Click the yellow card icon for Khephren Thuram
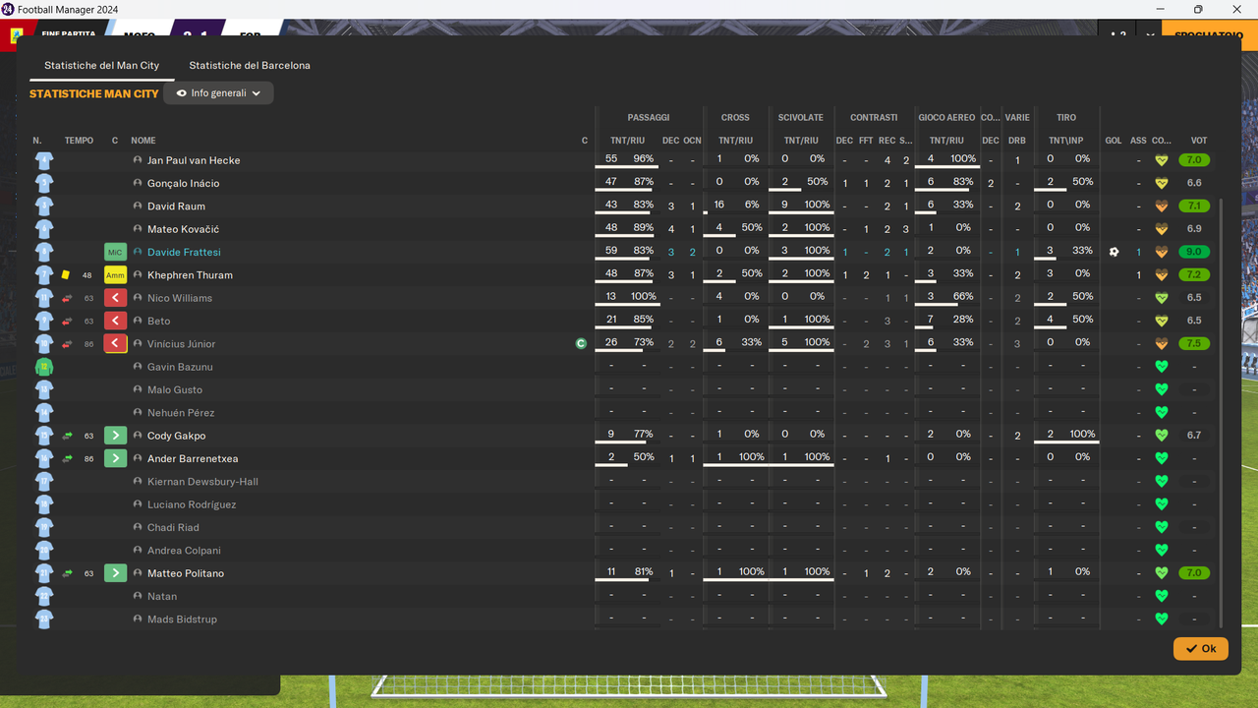This screenshot has height=708, width=1258. click(x=66, y=275)
